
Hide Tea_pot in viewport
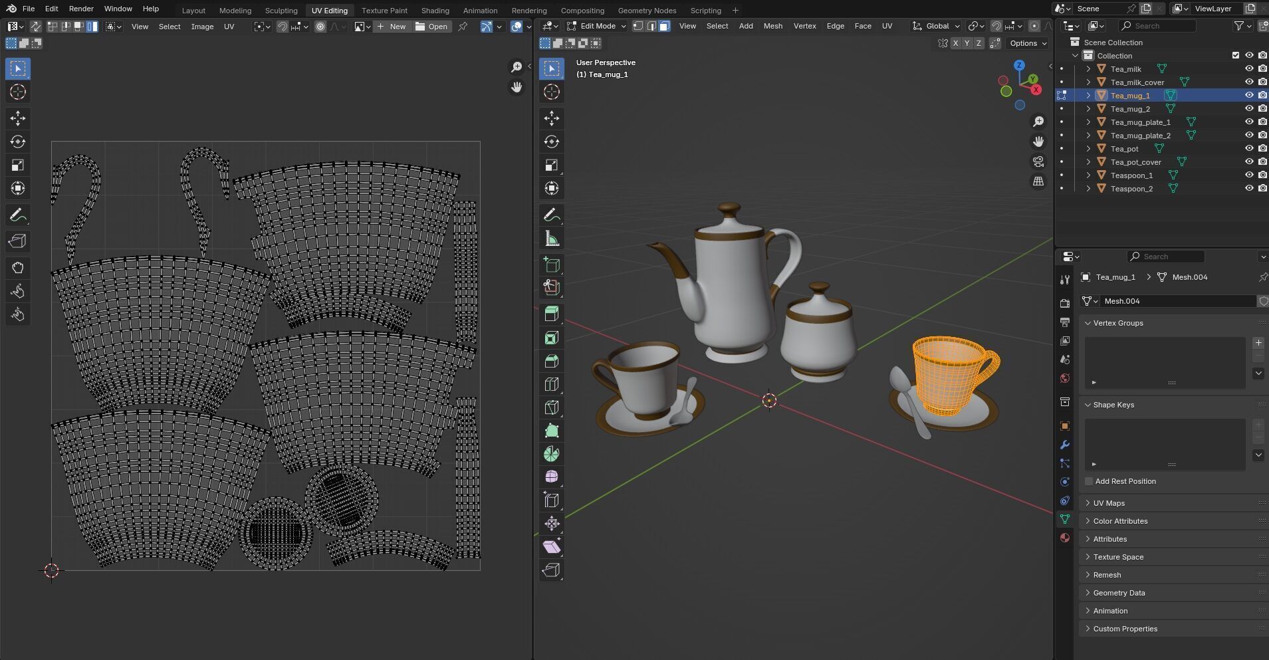[x=1249, y=148]
